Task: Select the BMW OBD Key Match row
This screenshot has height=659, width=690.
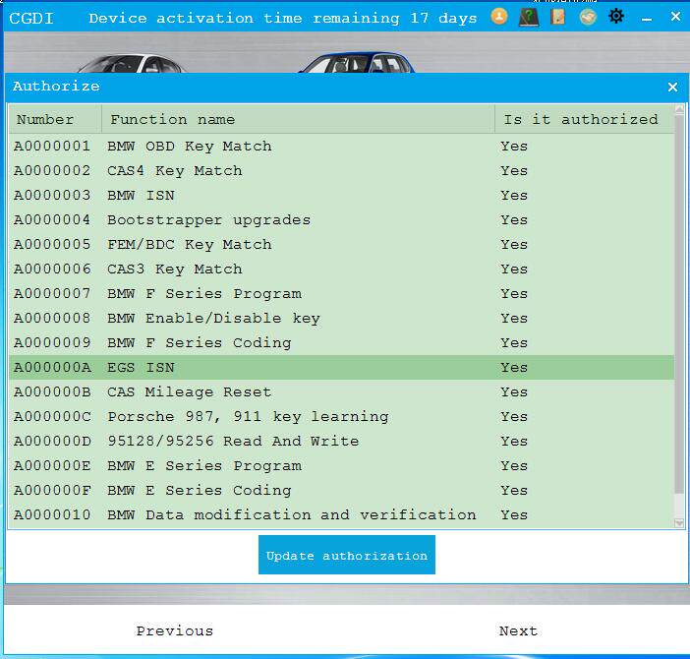Action: (341, 147)
